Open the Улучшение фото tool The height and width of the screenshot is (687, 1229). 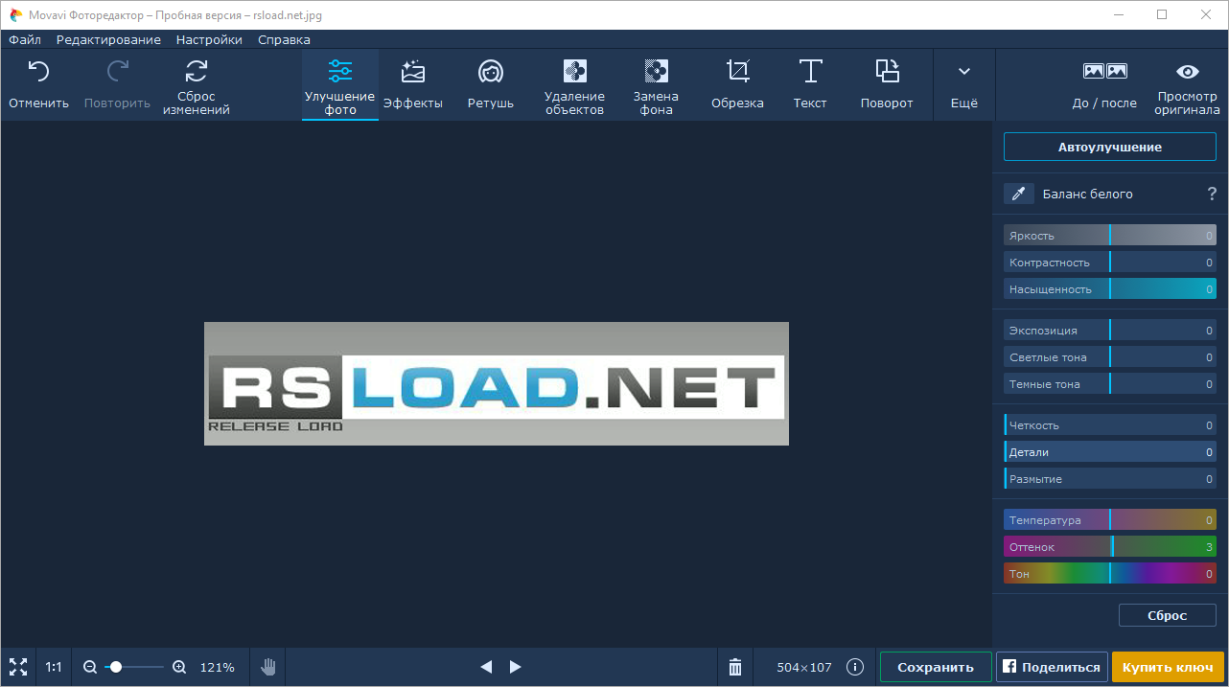340,84
